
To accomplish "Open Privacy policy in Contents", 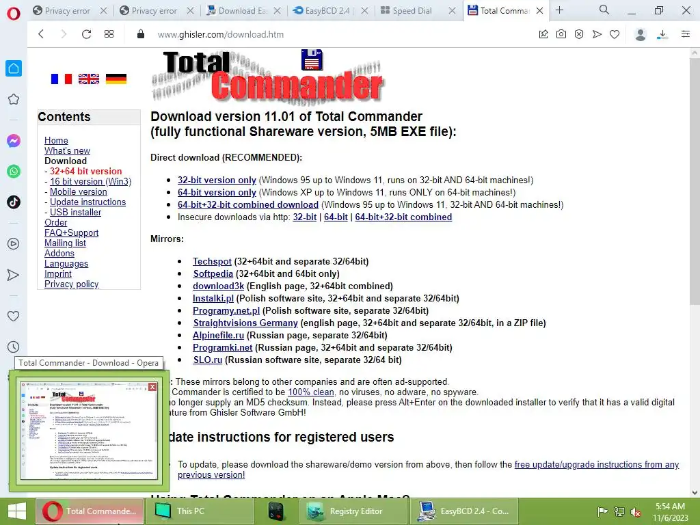I will click(71, 284).
